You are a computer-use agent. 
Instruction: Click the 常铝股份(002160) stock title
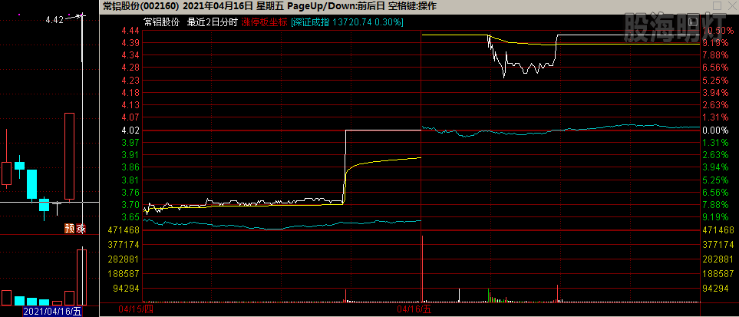tap(140, 6)
